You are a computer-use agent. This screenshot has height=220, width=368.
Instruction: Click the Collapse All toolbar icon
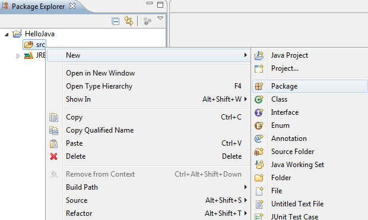115,21
